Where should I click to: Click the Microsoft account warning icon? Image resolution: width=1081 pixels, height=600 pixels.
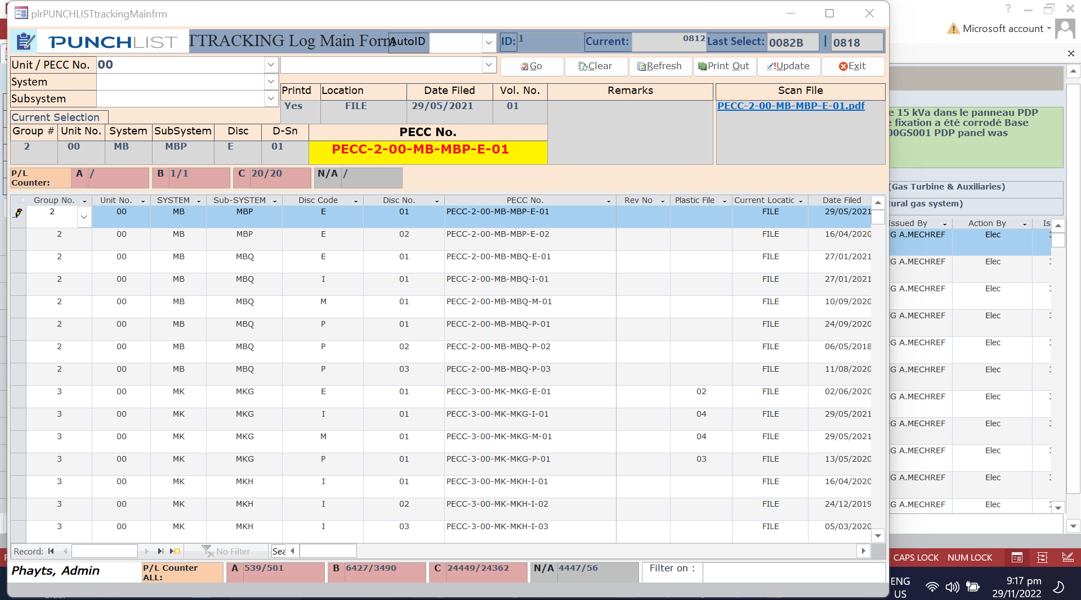953,29
